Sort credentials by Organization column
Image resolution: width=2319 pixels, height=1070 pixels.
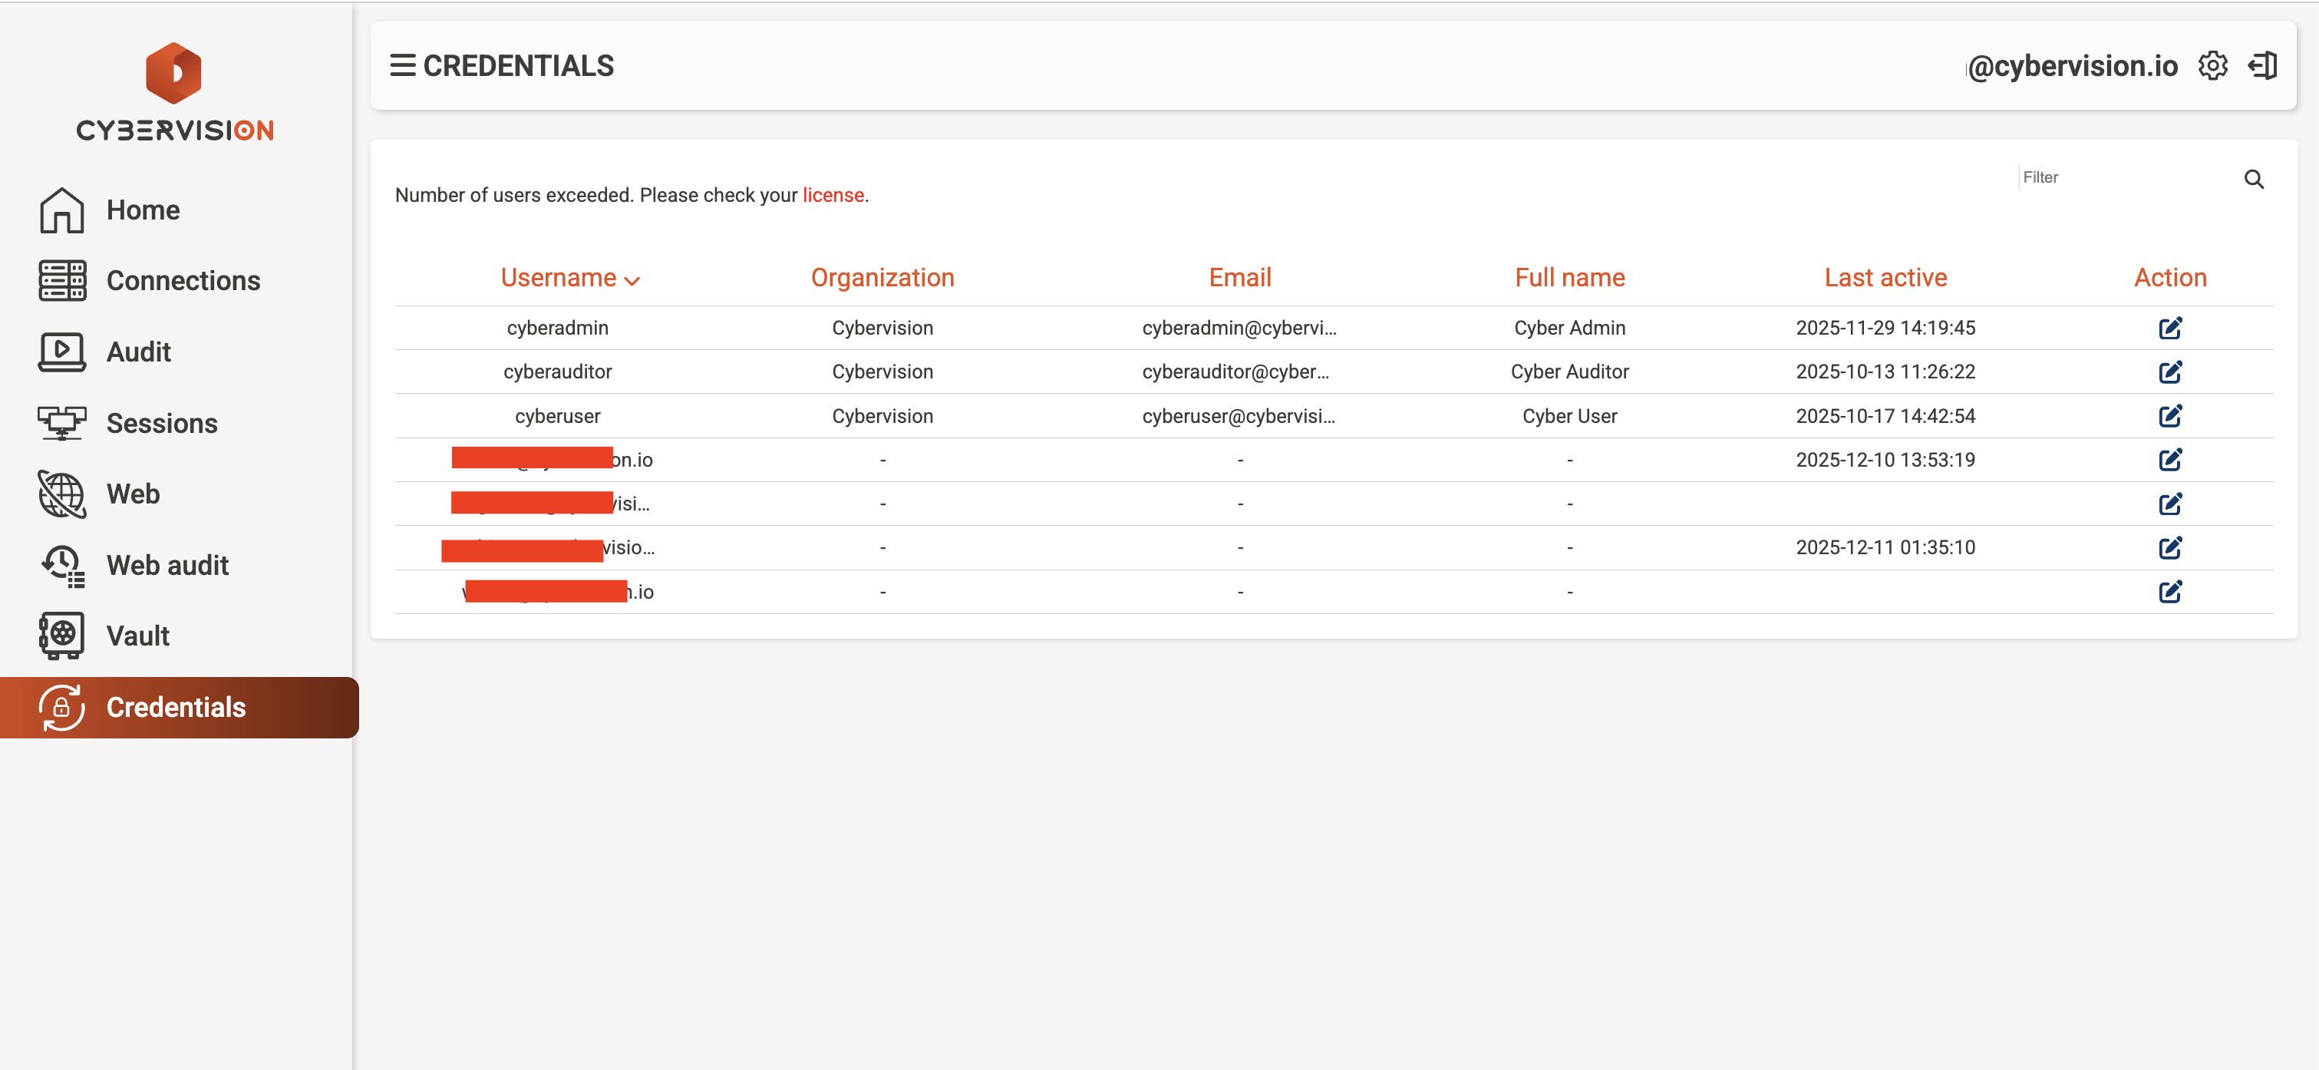(x=882, y=276)
